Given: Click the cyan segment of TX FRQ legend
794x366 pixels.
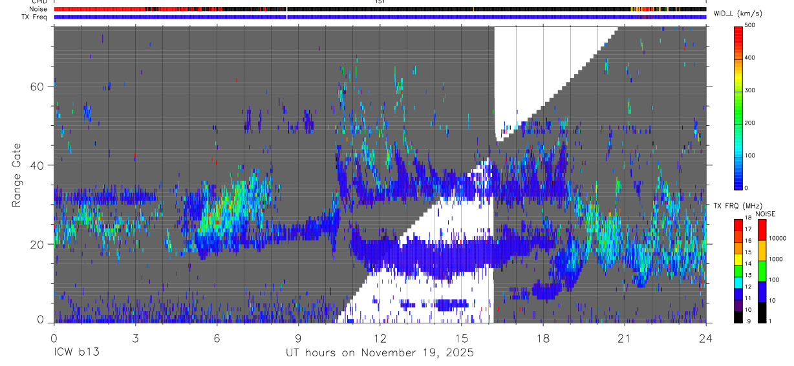Looking at the screenshot, I should pyautogui.click(x=739, y=281).
